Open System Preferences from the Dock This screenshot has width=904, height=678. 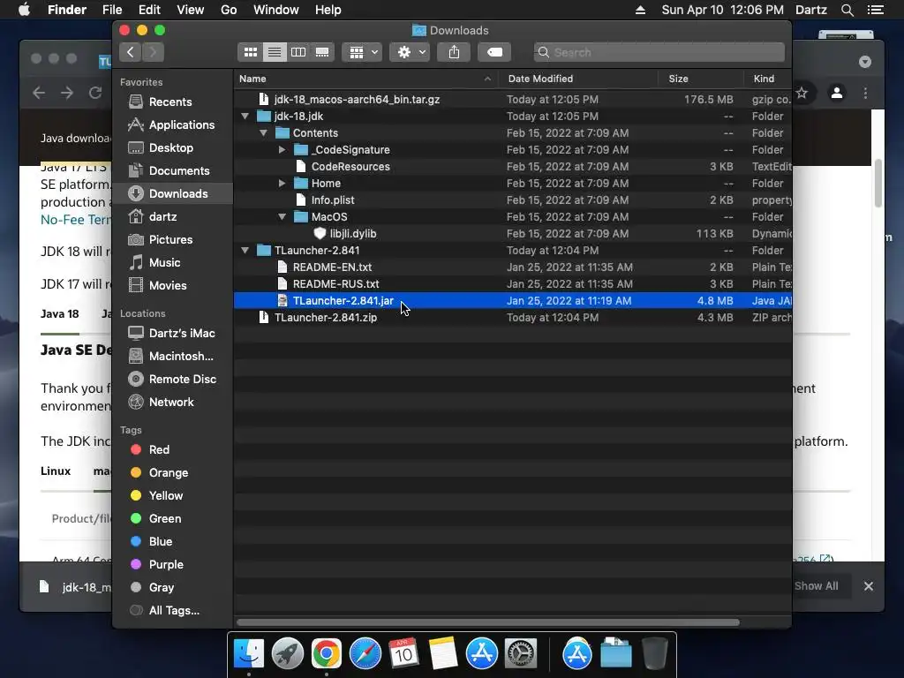[521, 654]
